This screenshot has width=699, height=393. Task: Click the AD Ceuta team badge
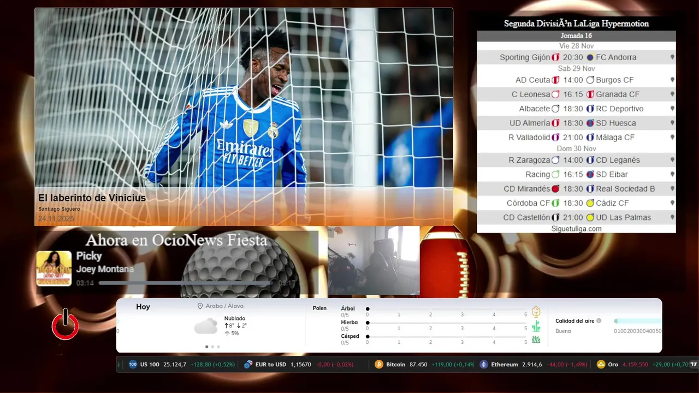555,80
